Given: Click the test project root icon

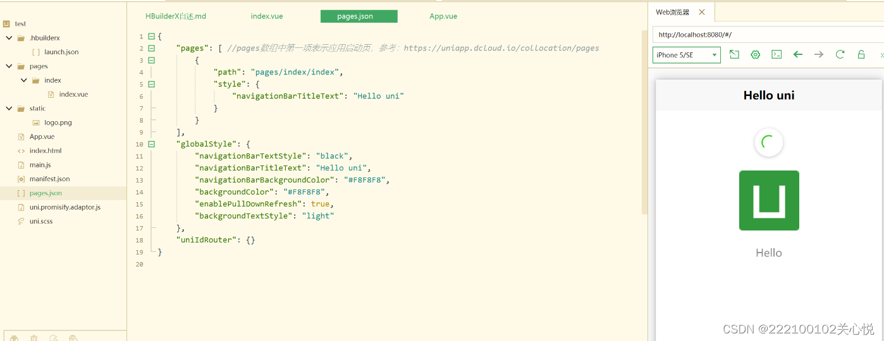Looking at the screenshot, I should (x=6, y=23).
